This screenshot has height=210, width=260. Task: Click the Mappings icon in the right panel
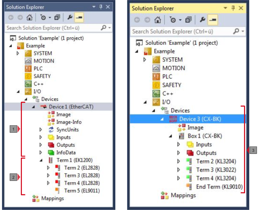pyautogui.click(x=165, y=195)
